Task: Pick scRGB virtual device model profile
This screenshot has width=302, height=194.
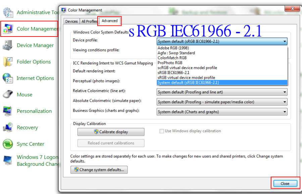Action: (x=222, y=68)
